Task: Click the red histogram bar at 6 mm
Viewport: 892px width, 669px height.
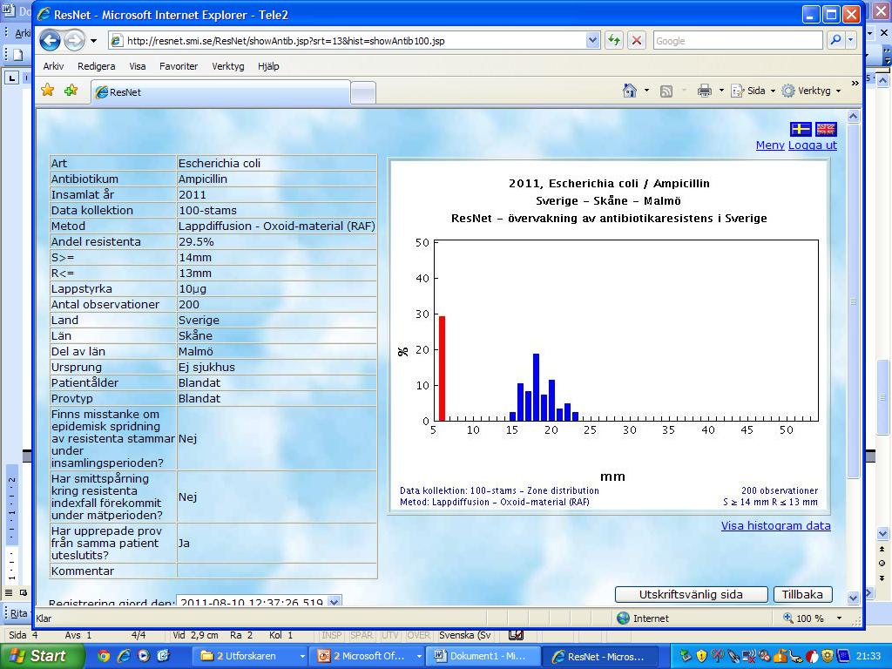Action: pyautogui.click(x=442, y=368)
